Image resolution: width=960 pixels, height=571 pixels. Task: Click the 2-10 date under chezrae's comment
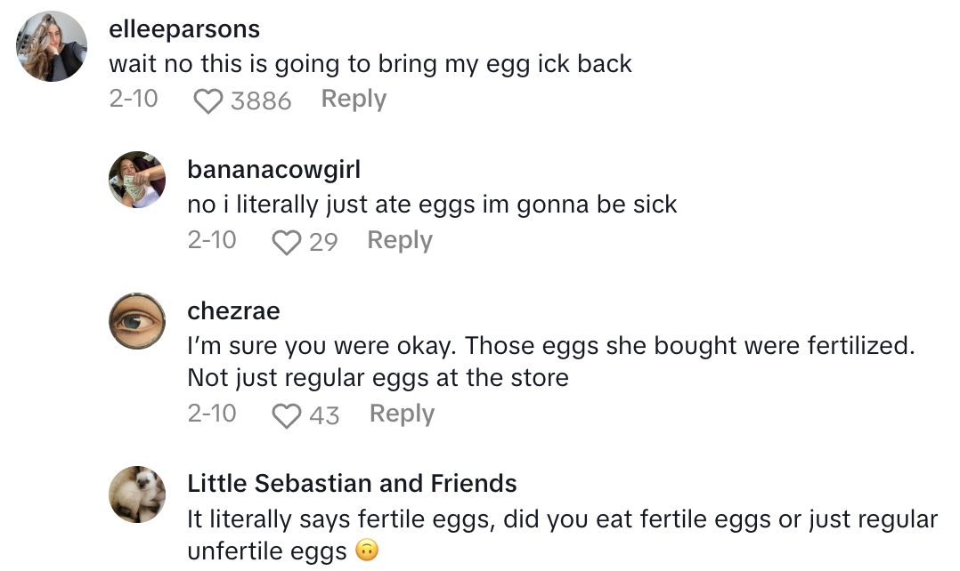[x=212, y=414]
